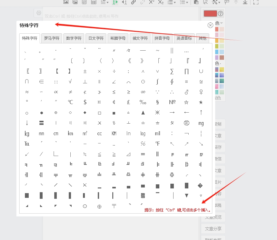Image resolution: width=277 pixels, height=240 pixels.
Task: Open the help question mark icon
Action: tap(221, 14)
